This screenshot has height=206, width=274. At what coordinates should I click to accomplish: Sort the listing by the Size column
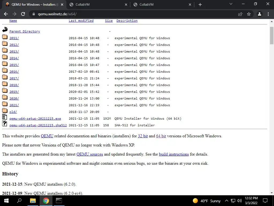point(109,21)
